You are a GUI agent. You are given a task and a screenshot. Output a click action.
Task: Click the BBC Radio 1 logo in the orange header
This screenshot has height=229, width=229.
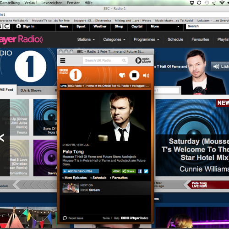[71, 75]
